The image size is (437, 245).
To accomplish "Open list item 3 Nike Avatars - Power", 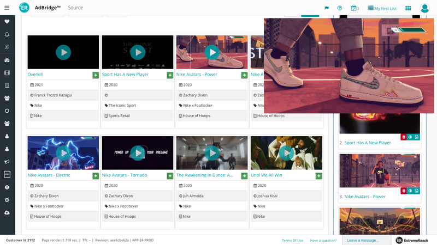I will point(365,197).
